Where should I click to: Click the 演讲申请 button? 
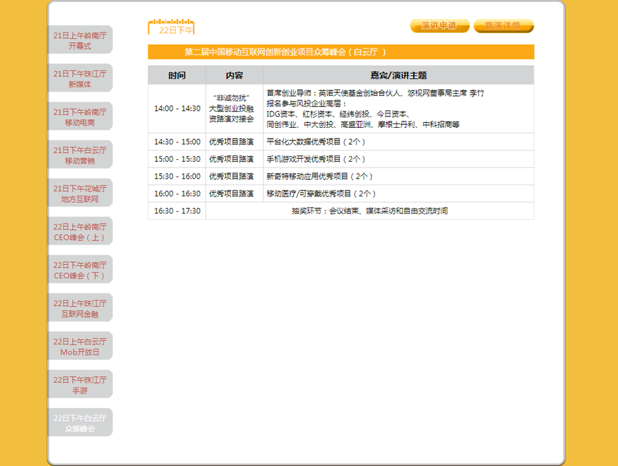pos(440,26)
